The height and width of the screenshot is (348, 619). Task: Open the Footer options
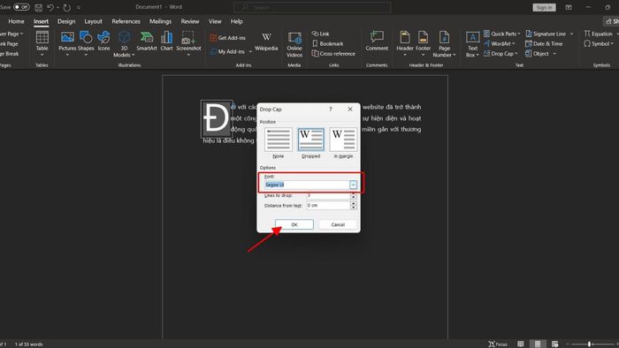click(423, 43)
